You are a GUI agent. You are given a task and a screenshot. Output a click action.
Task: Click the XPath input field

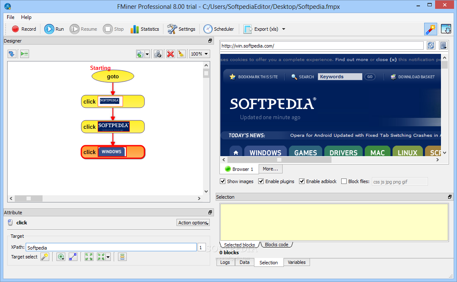(111, 247)
